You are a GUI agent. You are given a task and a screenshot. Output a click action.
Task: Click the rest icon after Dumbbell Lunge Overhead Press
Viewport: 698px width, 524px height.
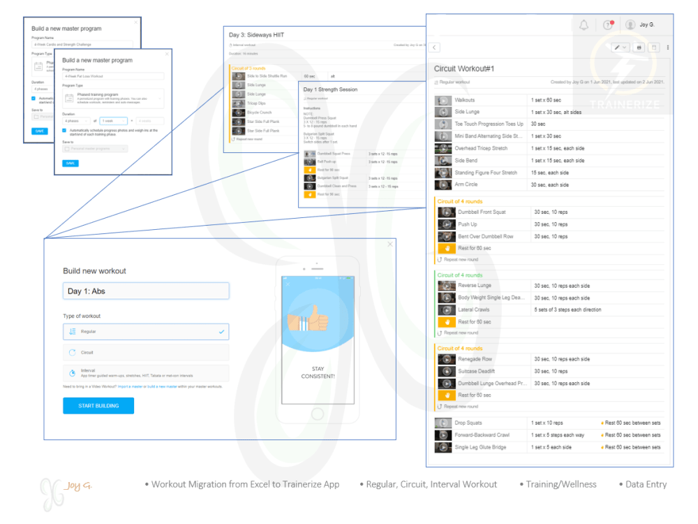click(x=447, y=395)
